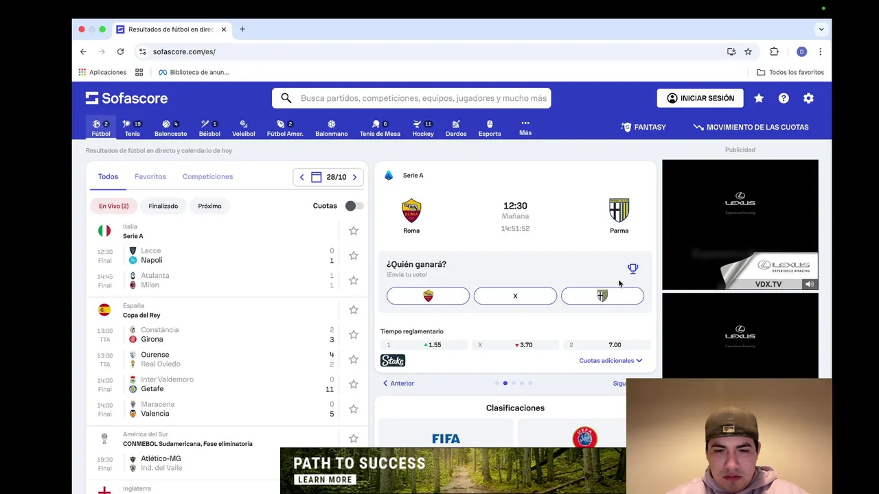The width and height of the screenshot is (879, 494).
Task: Click the Parma team crest
Action: pyautogui.click(x=619, y=211)
